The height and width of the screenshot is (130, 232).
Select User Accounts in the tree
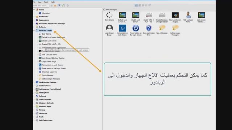click(x=45, y=100)
